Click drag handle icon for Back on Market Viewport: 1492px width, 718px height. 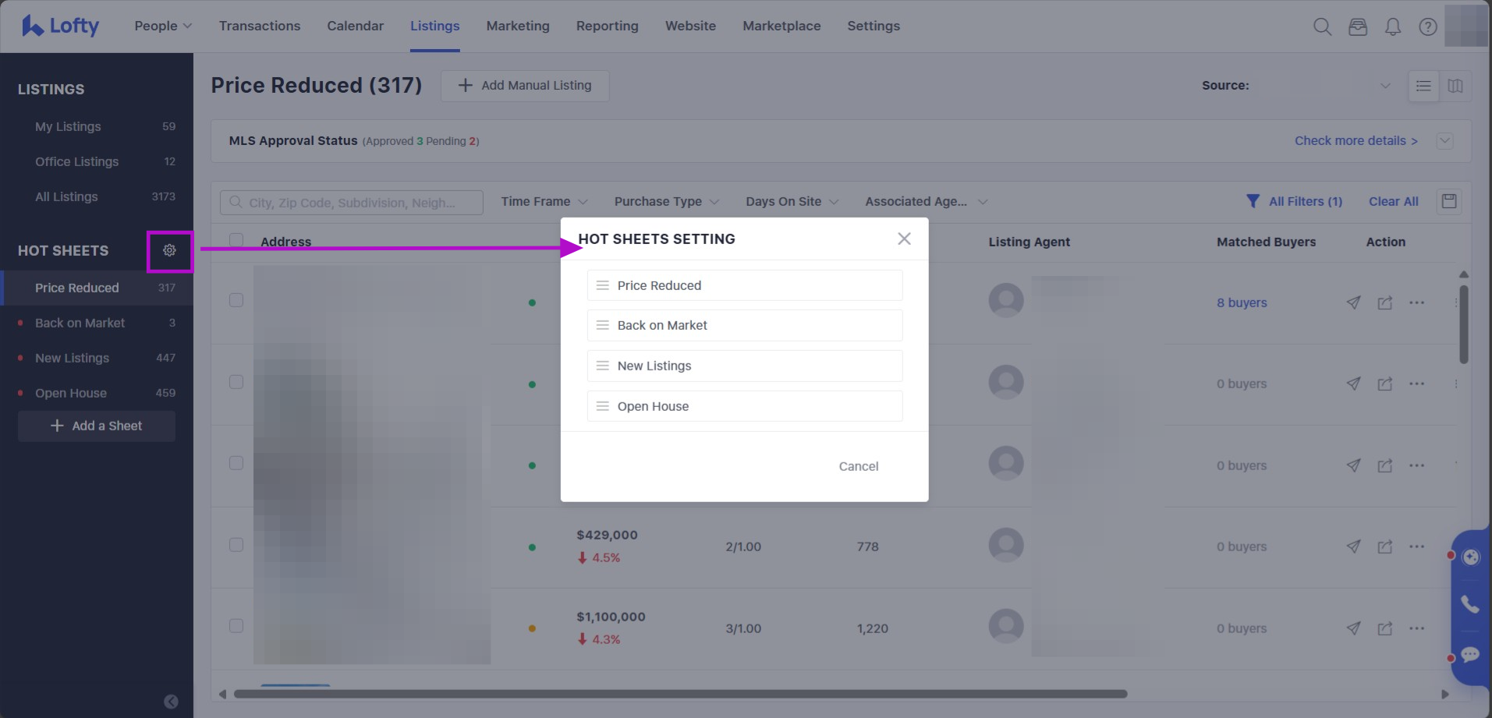602,325
